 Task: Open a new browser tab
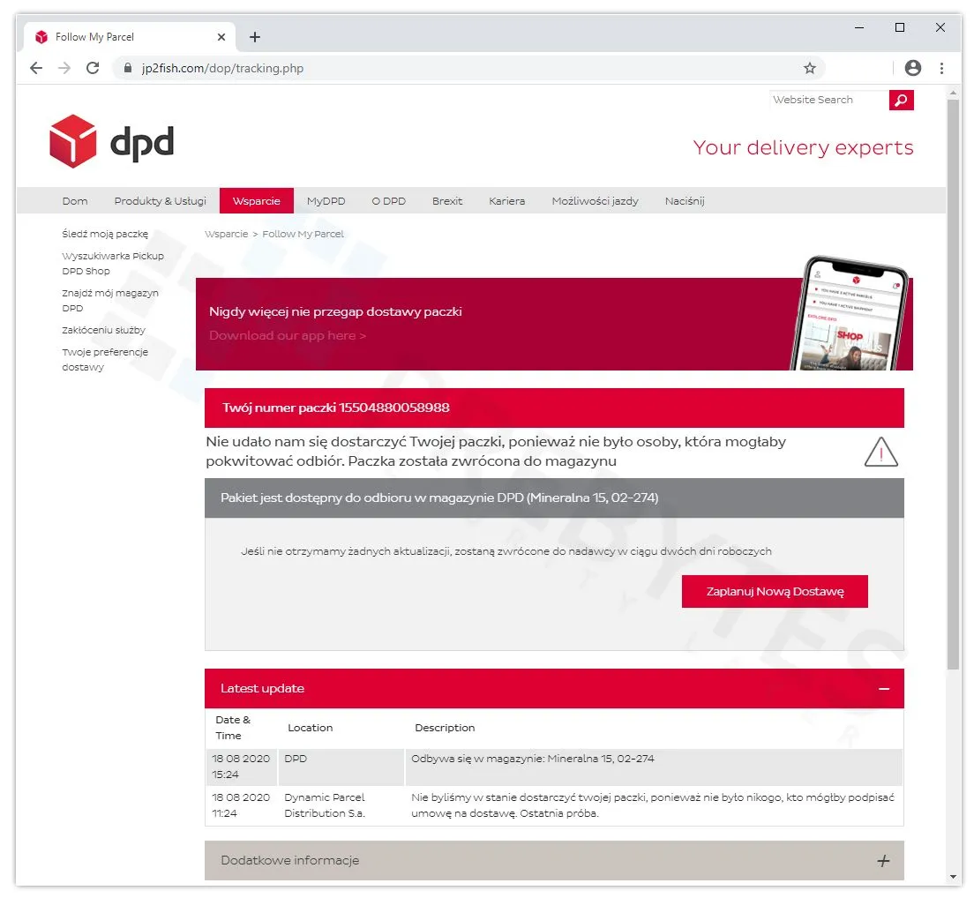[255, 36]
